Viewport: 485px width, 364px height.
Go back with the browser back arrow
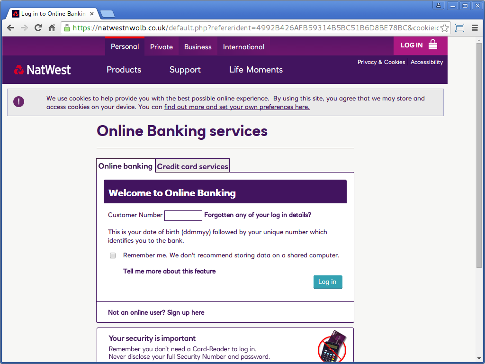[10, 28]
